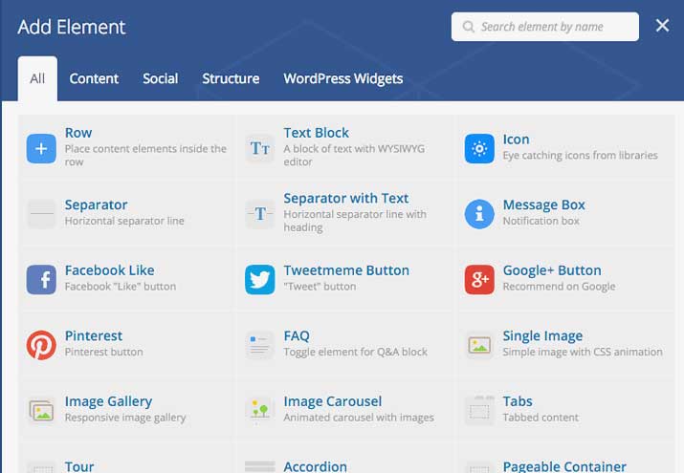Click "Notification box" description text

click(x=541, y=221)
